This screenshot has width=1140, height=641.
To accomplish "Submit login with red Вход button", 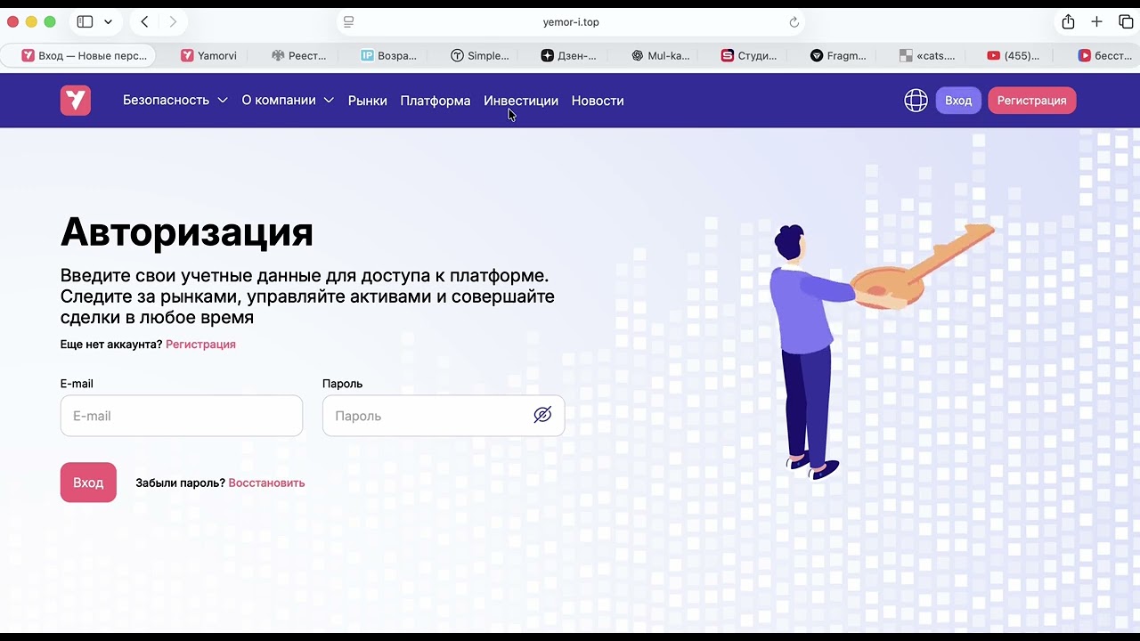I will pos(88,483).
